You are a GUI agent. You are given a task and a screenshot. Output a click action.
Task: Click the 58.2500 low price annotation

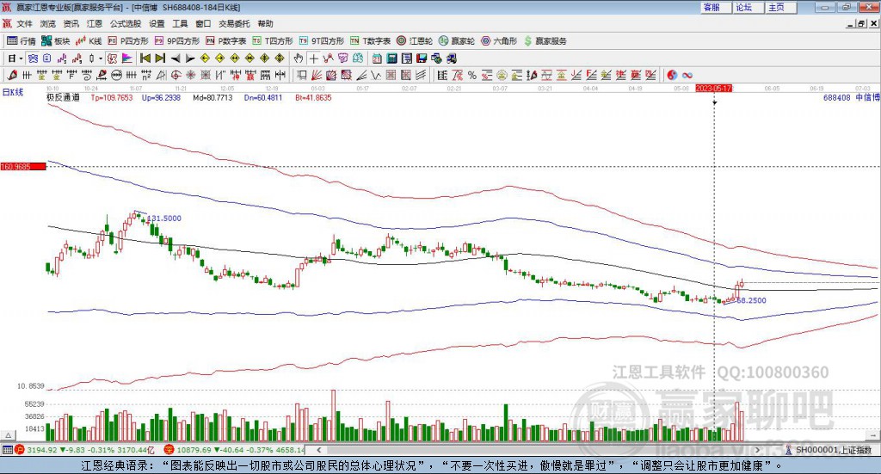coord(751,300)
